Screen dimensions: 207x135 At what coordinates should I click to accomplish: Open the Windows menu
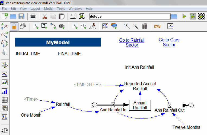coord(75,9)
